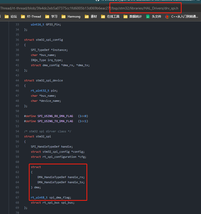Select line number 55
The height and width of the screenshot is (214, 201).
17,136
